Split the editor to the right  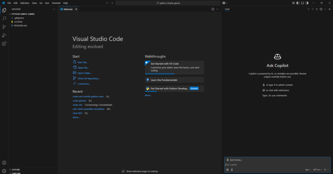[x=213, y=9]
